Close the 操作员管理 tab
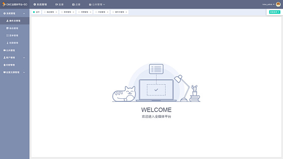 126,12
